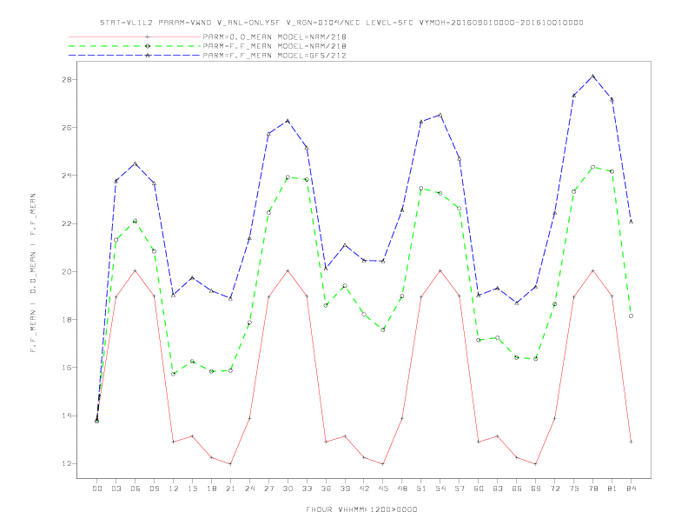Click the x-axis tick label 21

click(x=231, y=489)
